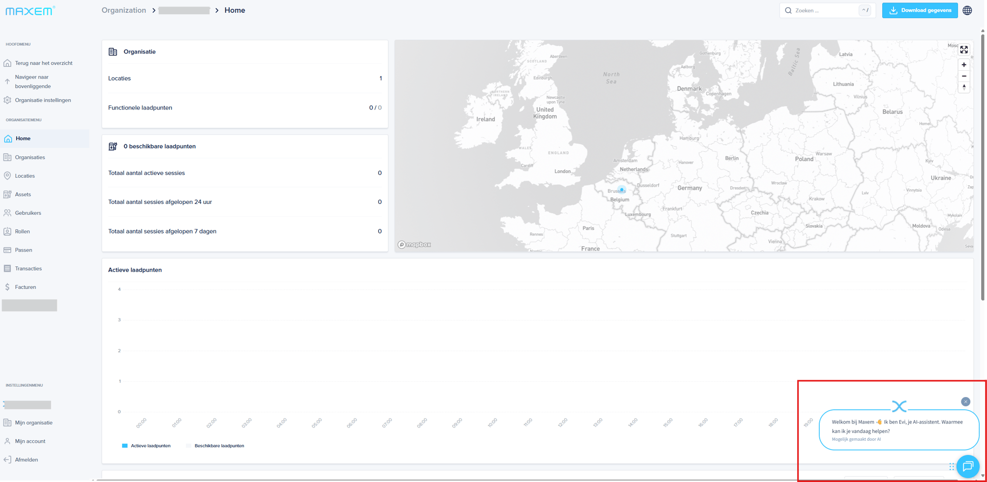
Task: Reset map bearing to north
Action: pos(964,87)
